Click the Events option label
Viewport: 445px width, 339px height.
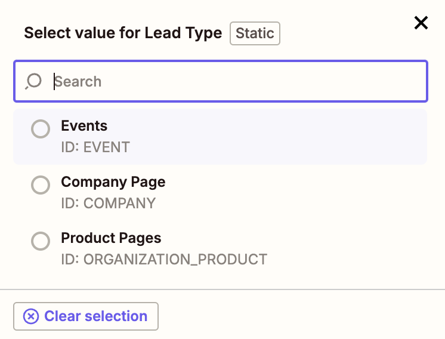point(84,126)
